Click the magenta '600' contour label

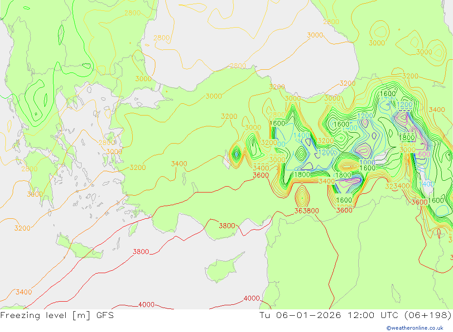pos(424,154)
